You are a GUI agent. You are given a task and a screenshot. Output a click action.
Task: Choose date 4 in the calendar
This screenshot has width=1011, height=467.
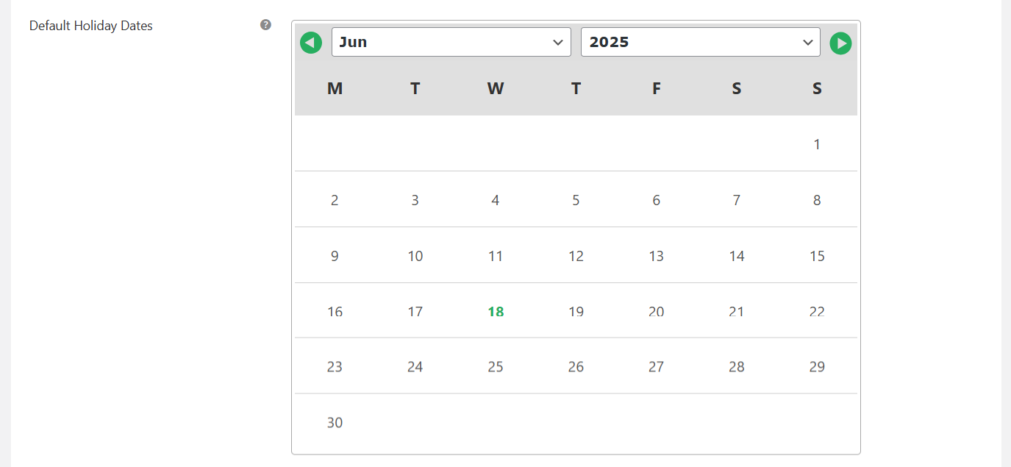496,200
